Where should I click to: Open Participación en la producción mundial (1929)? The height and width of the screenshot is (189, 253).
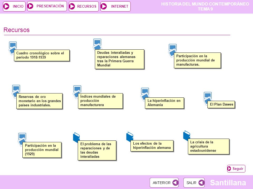point(42,150)
